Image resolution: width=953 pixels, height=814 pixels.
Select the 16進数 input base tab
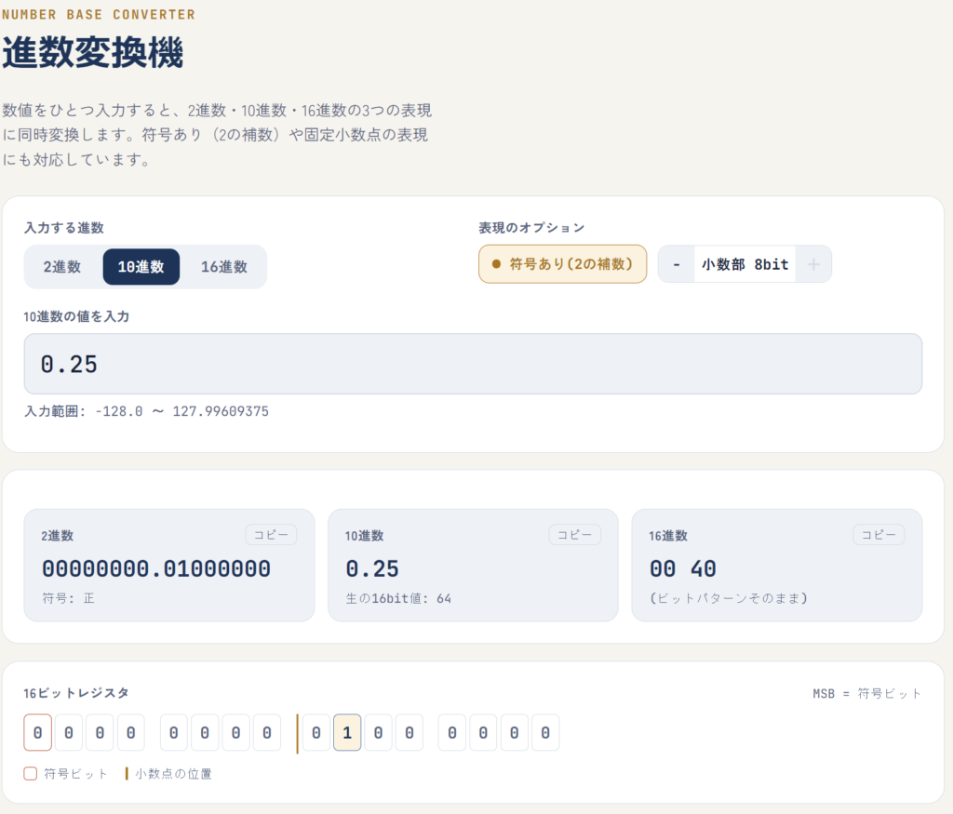click(224, 267)
